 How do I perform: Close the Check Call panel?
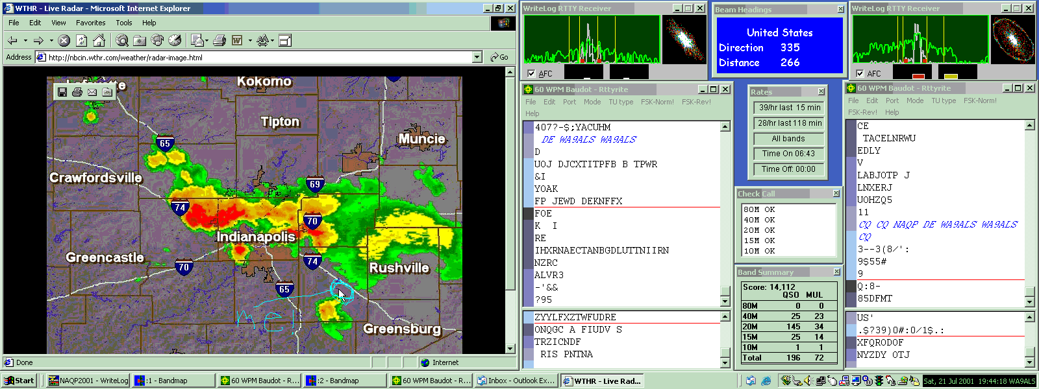tap(836, 193)
